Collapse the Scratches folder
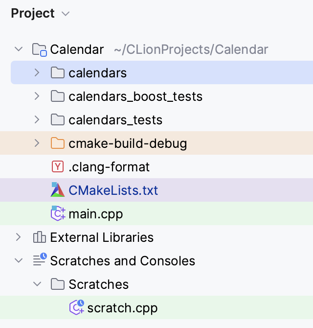 [x=37, y=284]
